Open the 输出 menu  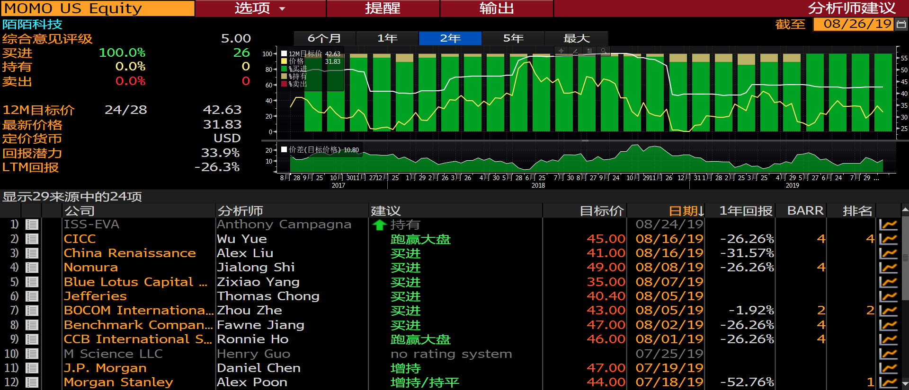(x=497, y=8)
